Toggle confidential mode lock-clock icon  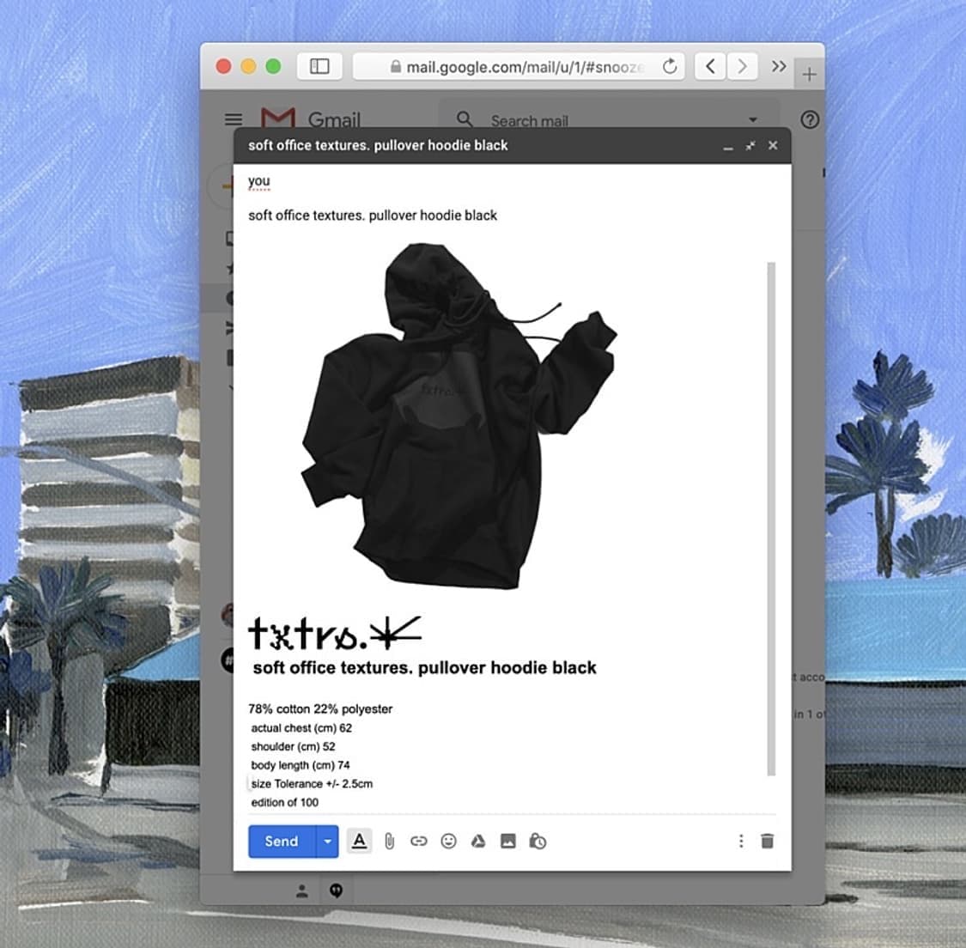point(538,842)
